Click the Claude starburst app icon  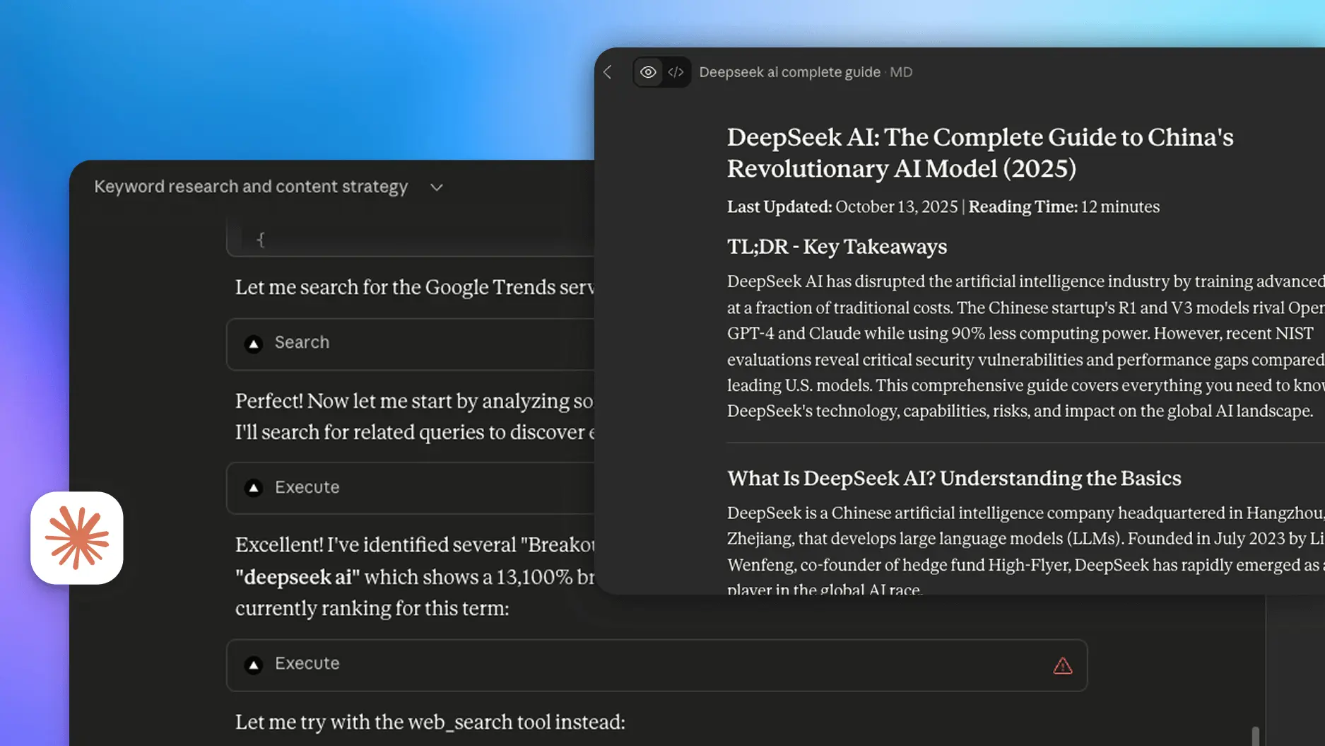[x=77, y=538]
